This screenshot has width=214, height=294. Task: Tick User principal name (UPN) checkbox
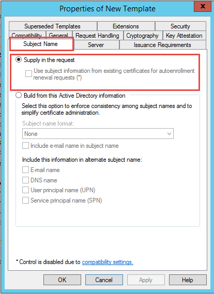(25, 190)
